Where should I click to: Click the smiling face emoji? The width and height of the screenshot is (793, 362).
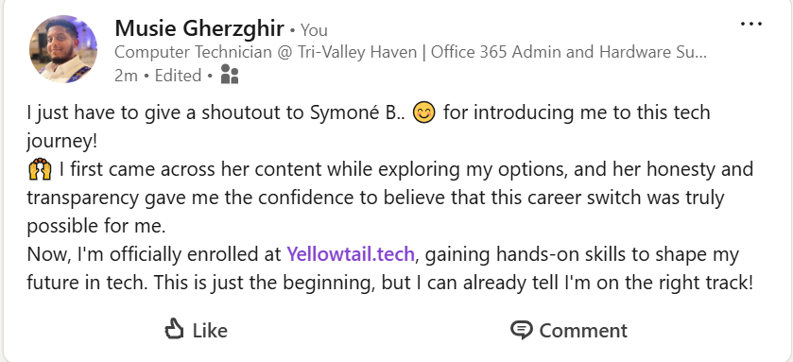point(423,112)
